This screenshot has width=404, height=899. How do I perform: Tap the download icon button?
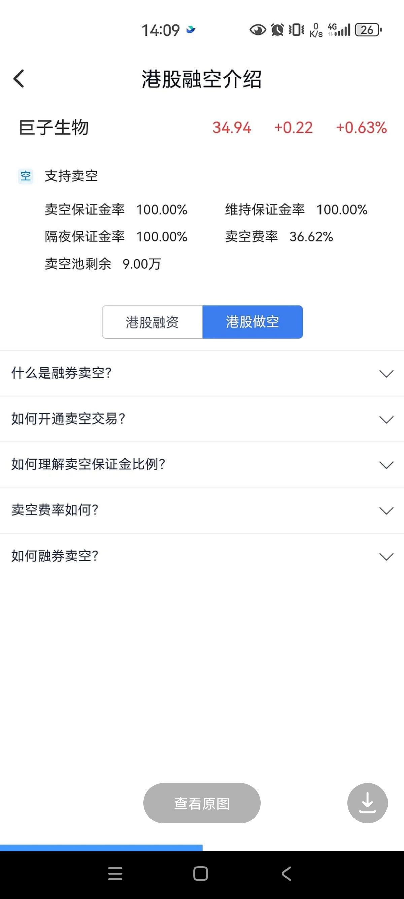367,803
